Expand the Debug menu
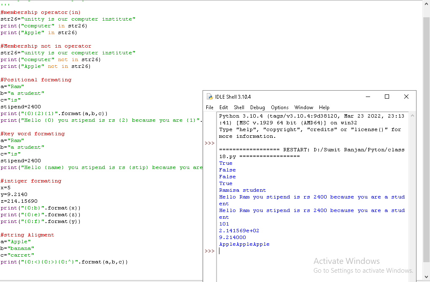 [257, 107]
